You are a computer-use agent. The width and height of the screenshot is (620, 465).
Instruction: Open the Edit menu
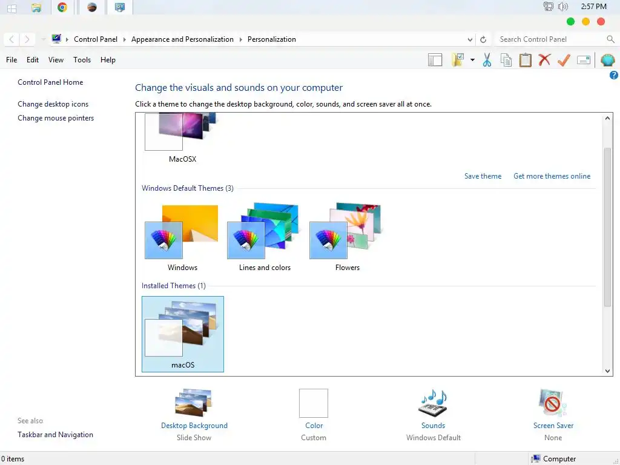(x=33, y=60)
